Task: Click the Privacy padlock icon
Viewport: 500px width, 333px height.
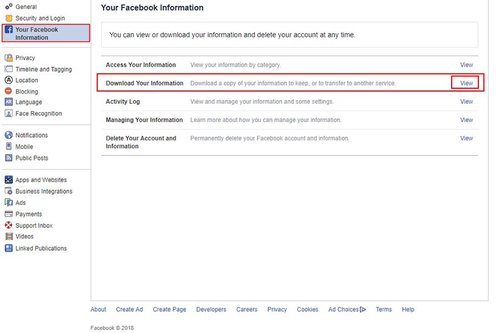Action: click(x=9, y=58)
